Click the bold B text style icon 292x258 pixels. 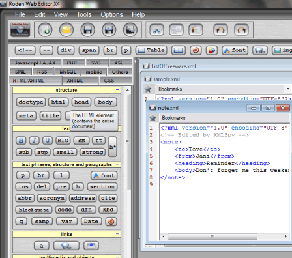(x=21, y=141)
